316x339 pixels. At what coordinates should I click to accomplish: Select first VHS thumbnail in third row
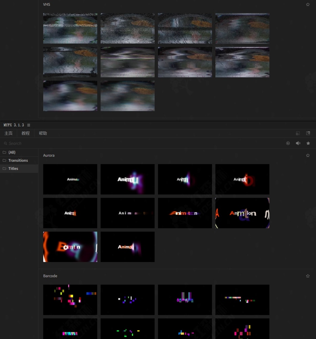(x=70, y=96)
